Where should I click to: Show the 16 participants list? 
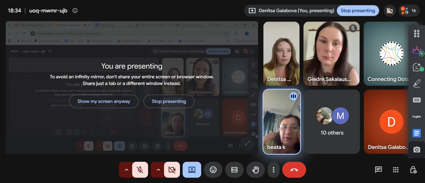point(409,11)
